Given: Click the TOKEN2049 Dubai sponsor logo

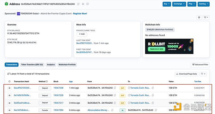Looking at the screenshot, I should [19, 14].
